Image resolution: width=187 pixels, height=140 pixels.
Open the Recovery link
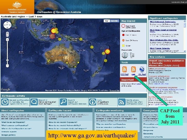point(148,134)
